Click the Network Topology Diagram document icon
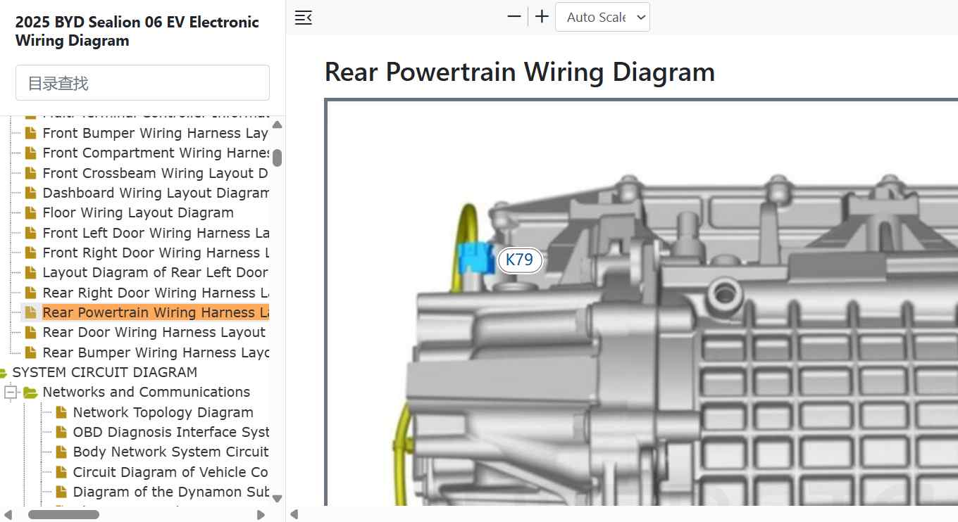Viewport: 958px width, 522px height. point(61,412)
